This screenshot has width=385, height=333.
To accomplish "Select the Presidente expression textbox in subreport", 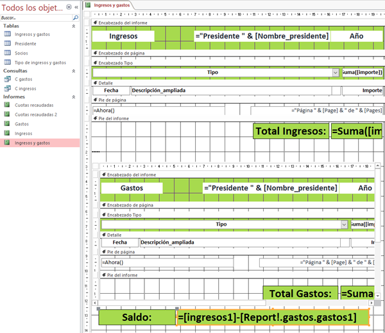I will pyautogui.click(x=271, y=188).
